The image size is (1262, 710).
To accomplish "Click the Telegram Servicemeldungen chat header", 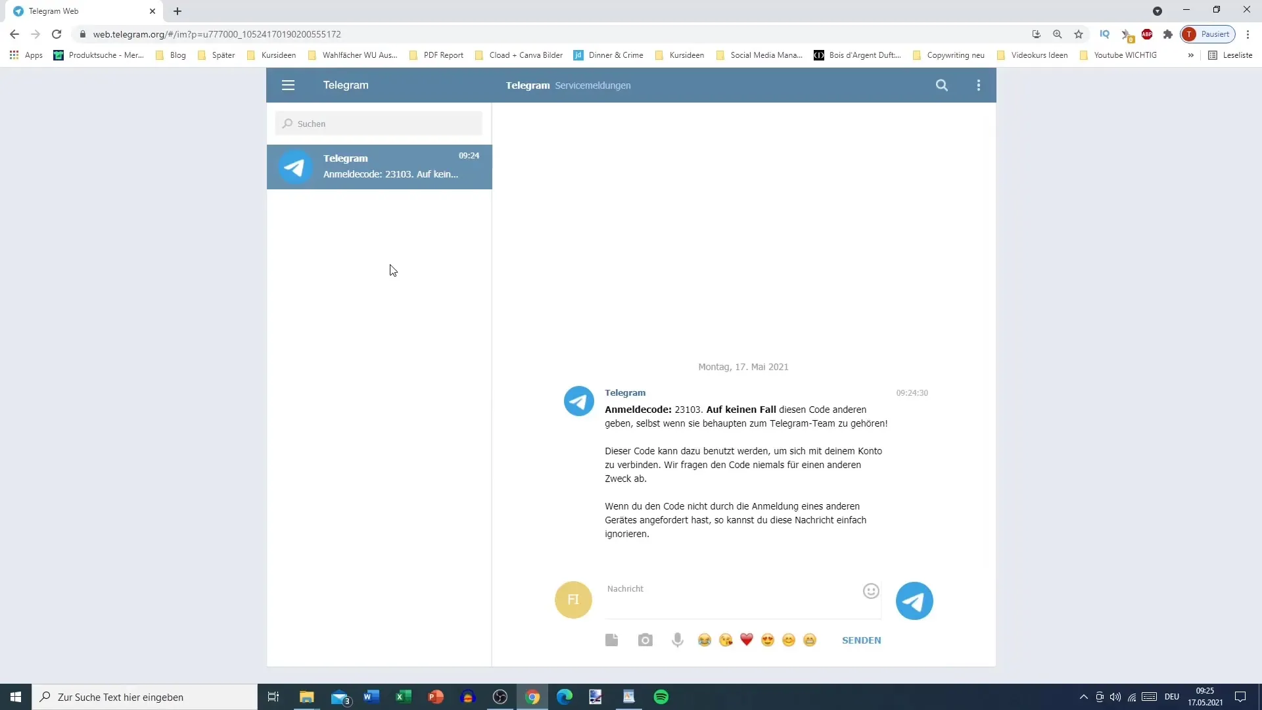I will pos(568,85).
